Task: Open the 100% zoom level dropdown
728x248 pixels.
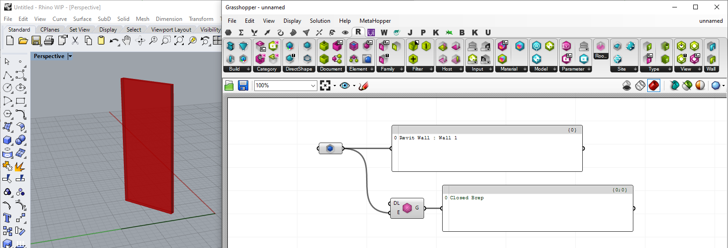Action: click(x=313, y=85)
